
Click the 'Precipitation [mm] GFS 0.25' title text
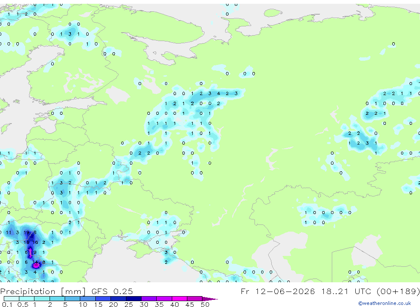tap(66, 292)
